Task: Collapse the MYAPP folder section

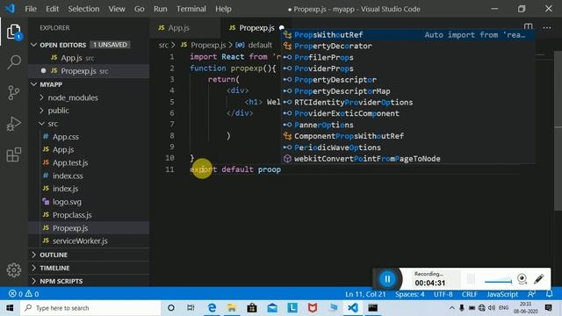Action: click(x=34, y=84)
